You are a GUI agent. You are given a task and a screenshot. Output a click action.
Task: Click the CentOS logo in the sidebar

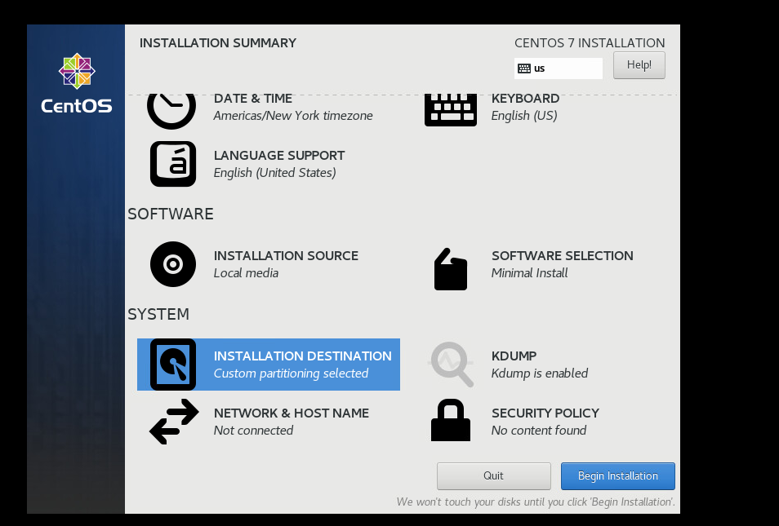click(x=77, y=83)
